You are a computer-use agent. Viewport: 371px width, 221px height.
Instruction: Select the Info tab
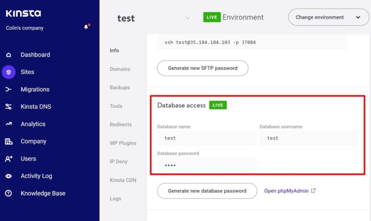tap(114, 50)
